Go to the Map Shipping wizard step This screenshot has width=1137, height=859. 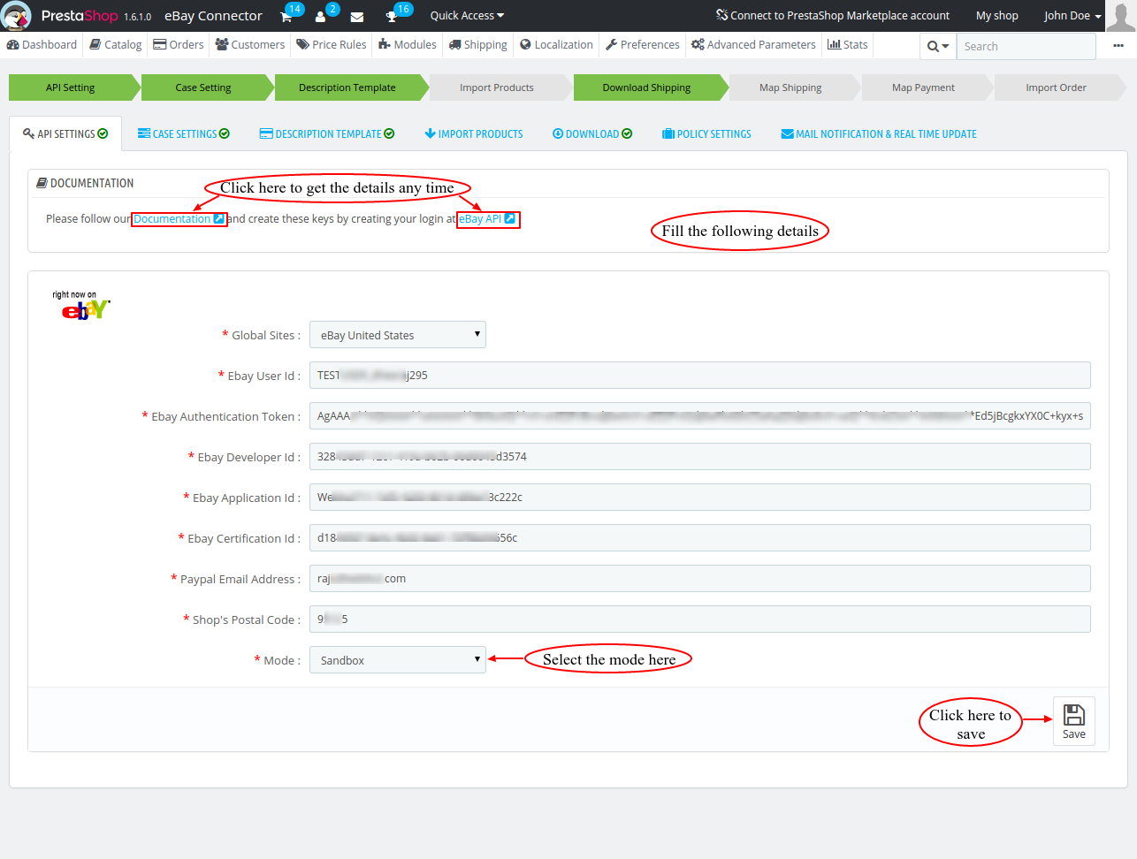click(x=790, y=87)
